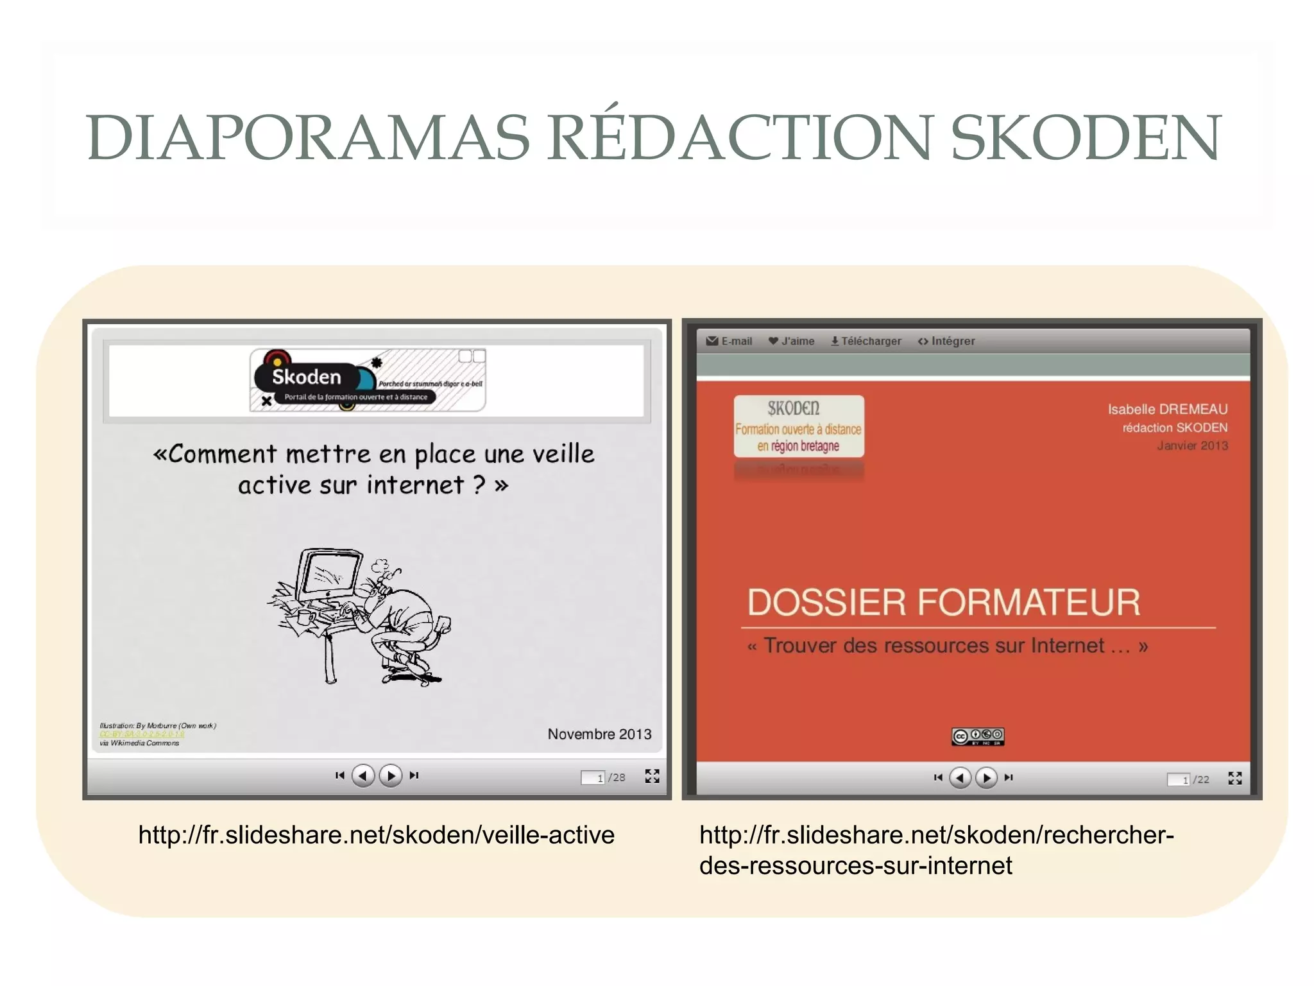Click the Skoden logo banner
The width and height of the screenshot is (1314, 986).
pos(368,380)
